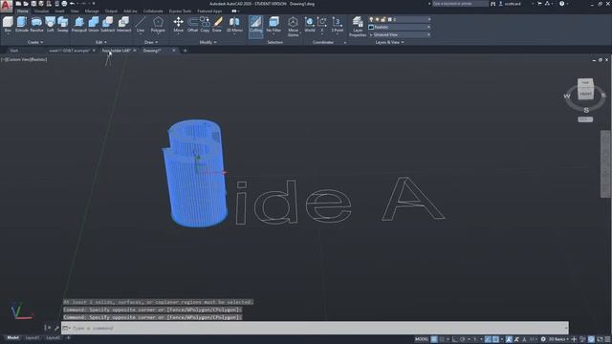Select the Copy tool
This screenshot has width=612, height=344.
(205, 24)
